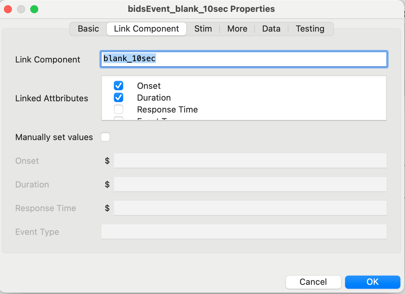The image size is (405, 294).
Task: Click the green zoom window button
Action: pyautogui.click(x=34, y=9)
